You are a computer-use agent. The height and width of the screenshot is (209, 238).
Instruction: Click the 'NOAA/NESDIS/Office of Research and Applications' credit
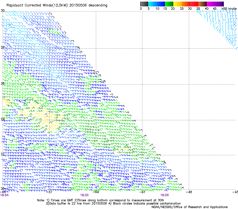(189, 207)
